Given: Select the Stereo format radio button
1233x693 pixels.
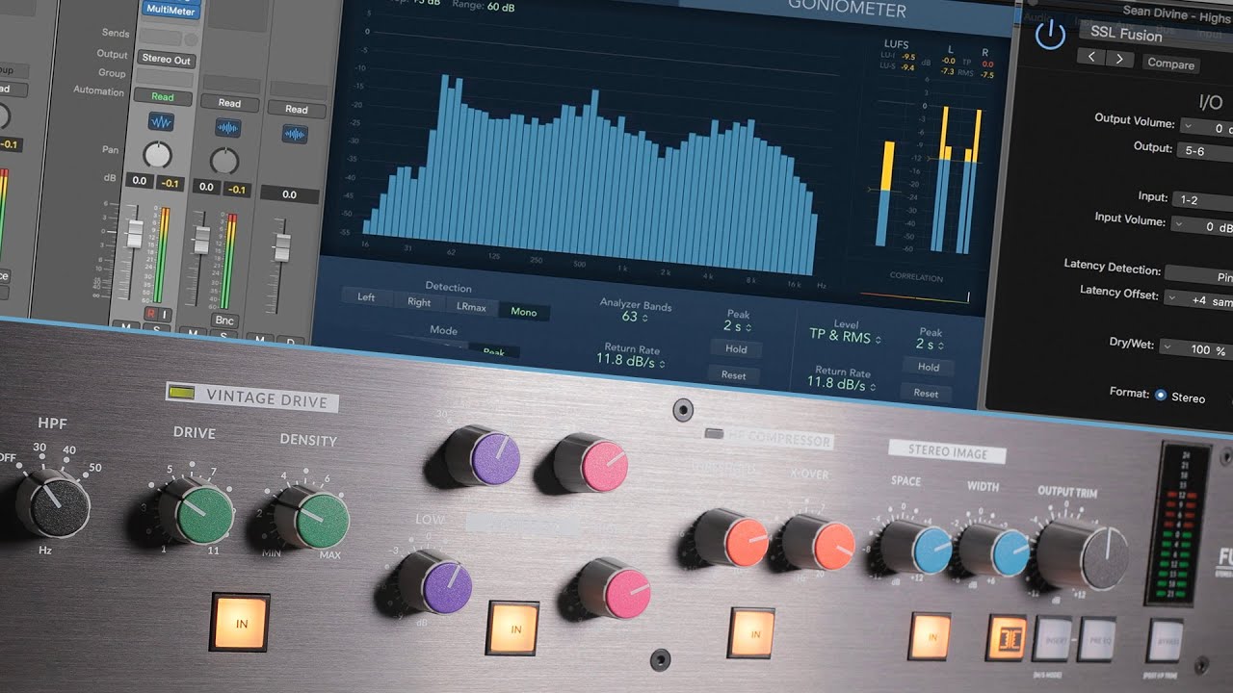Looking at the screenshot, I should coord(1160,395).
